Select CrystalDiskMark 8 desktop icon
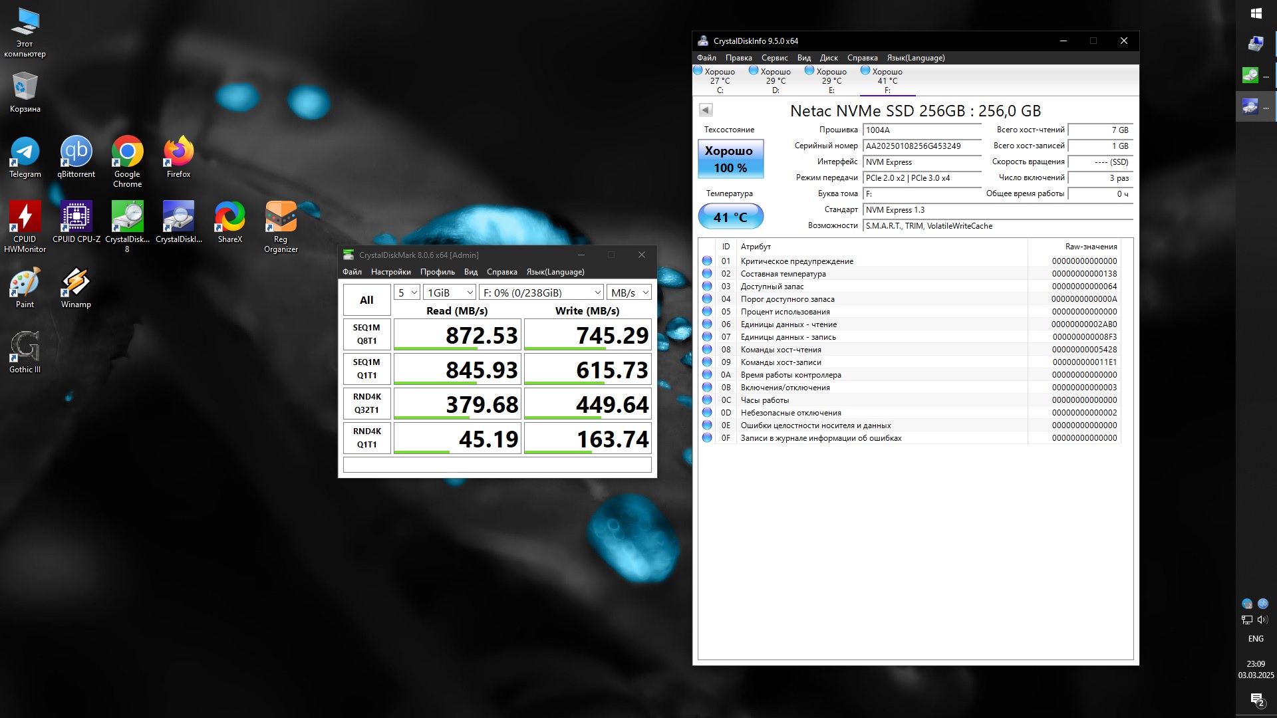 pyautogui.click(x=127, y=227)
